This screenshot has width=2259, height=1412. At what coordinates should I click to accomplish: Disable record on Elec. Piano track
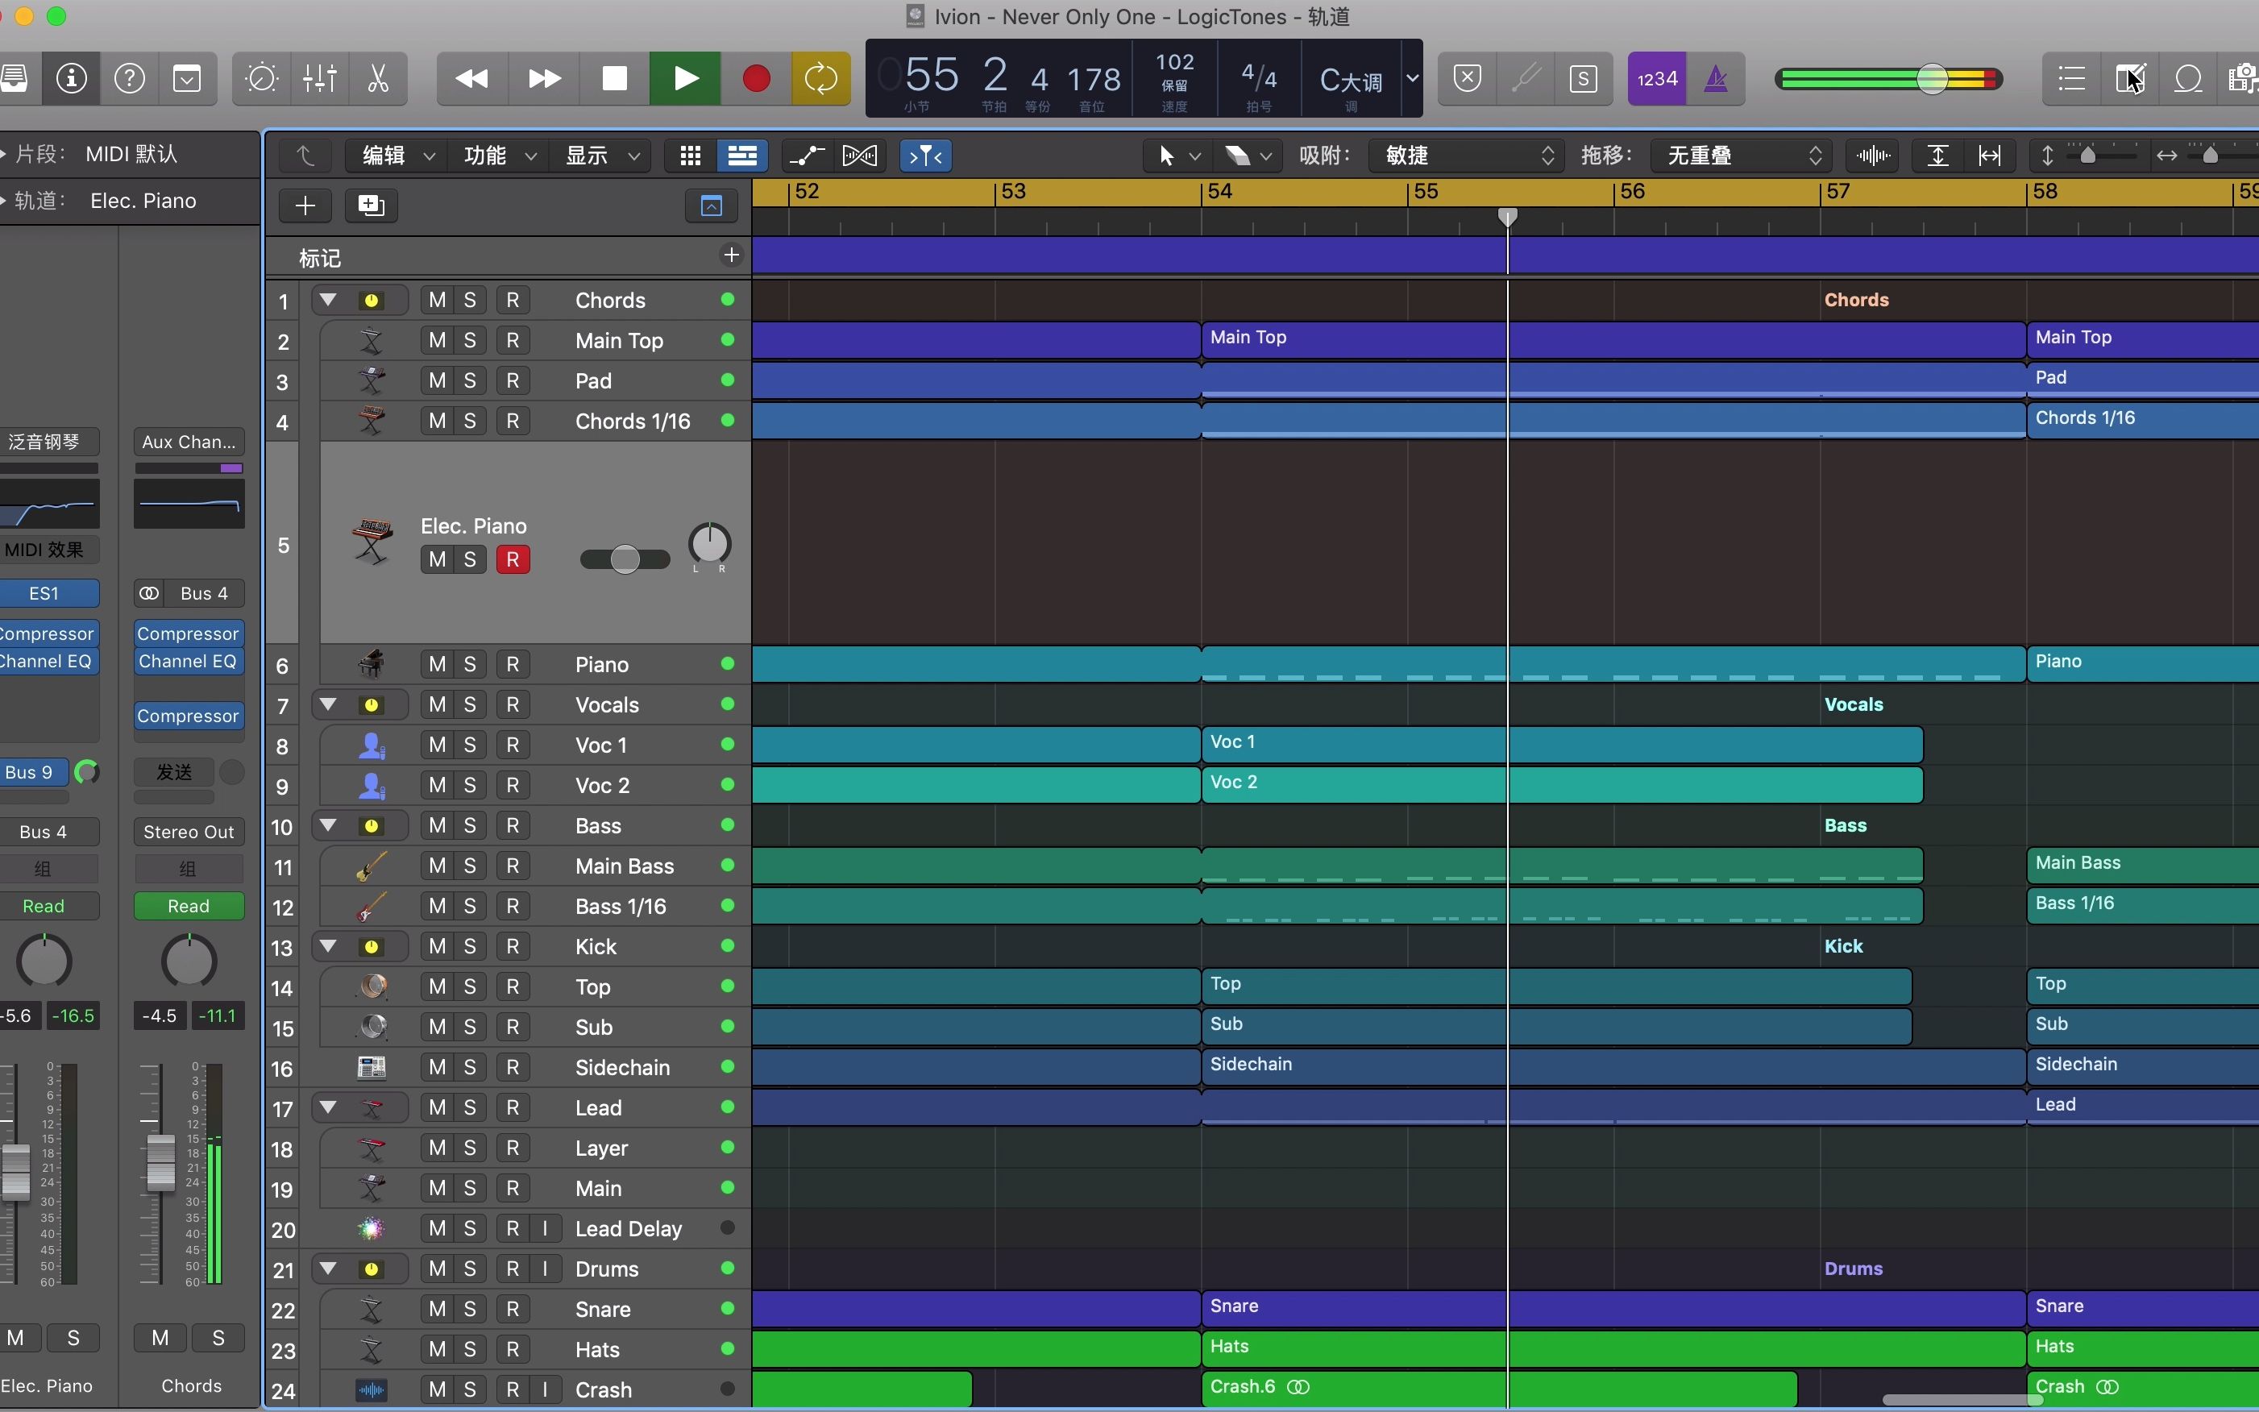click(513, 559)
